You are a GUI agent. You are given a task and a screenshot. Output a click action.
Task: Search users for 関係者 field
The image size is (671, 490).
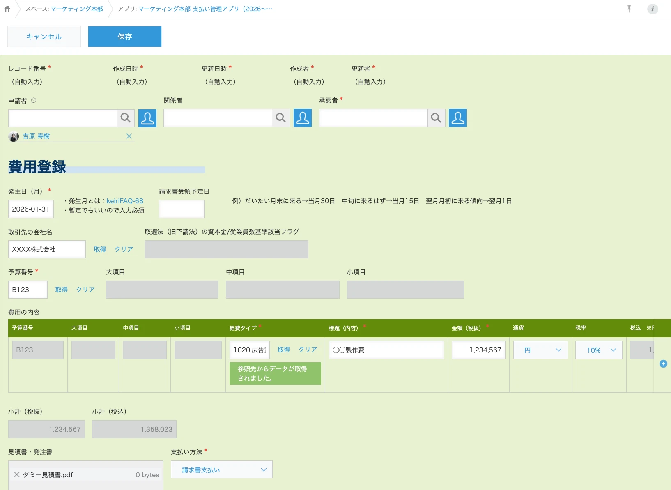pyautogui.click(x=281, y=118)
